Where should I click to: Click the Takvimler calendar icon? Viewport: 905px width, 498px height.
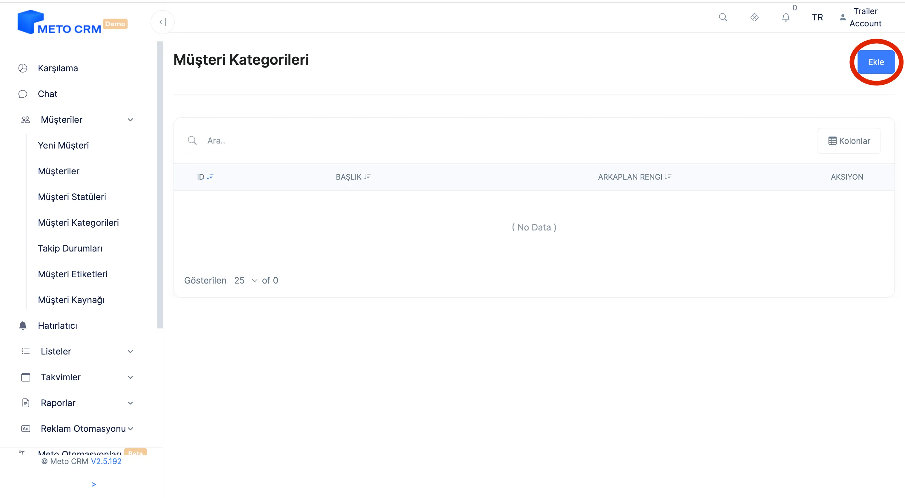pos(26,377)
